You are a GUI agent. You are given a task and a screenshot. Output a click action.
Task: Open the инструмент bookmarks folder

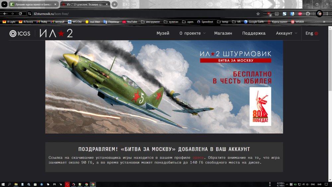pyautogui.click(x=150, y=22)
